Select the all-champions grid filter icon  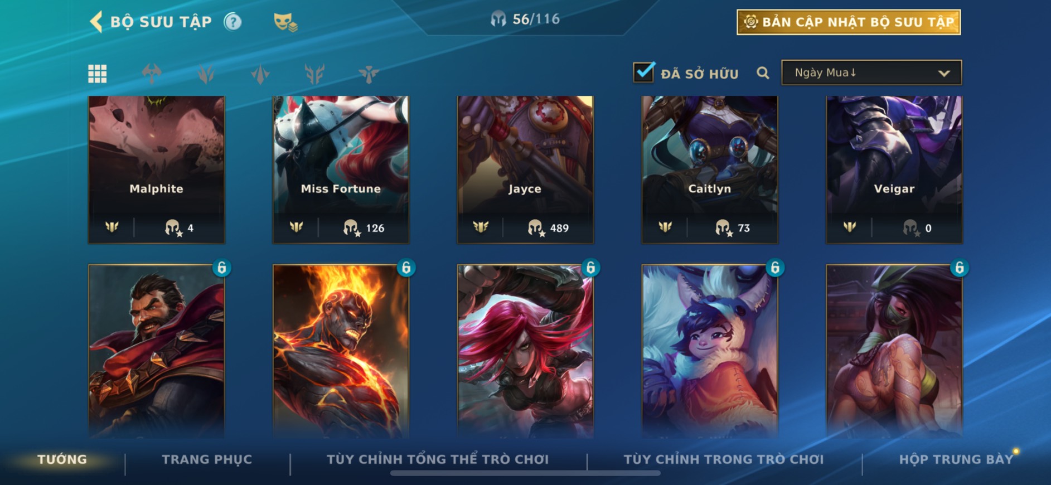click(x=98, y=74)
